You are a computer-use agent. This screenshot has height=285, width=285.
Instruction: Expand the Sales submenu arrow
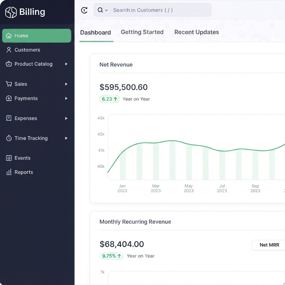[x=66, y=84]
